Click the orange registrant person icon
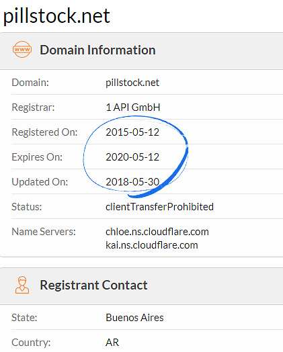Viewport: 283px width, 352px height. coord(22,285)
